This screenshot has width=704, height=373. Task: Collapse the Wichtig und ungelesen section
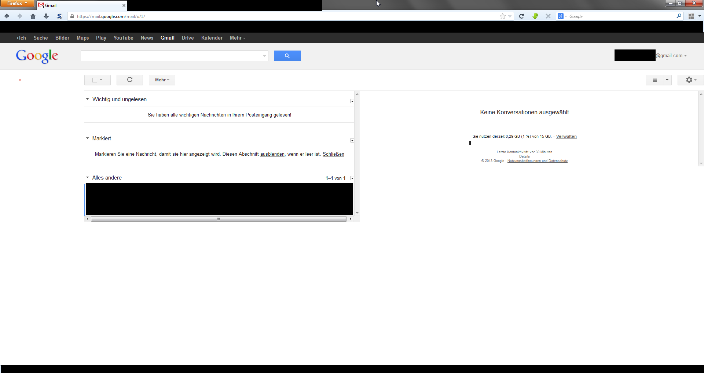click(x=87, y=99)
